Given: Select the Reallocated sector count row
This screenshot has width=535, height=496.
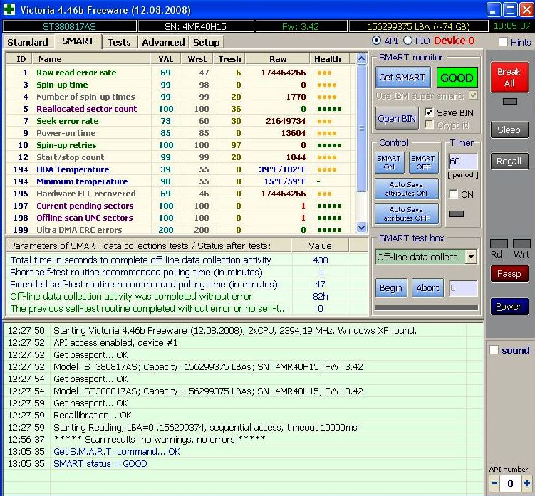Looking at the screenshot, I should coord(181,109).
